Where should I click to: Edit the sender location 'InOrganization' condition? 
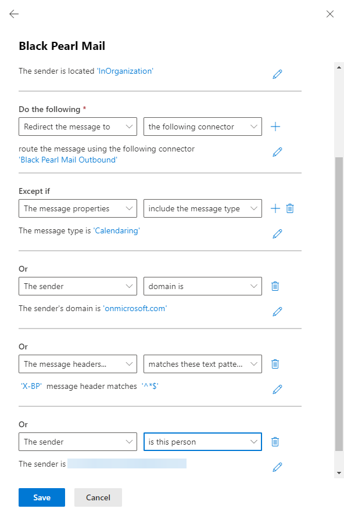click(x=277, y=74)
